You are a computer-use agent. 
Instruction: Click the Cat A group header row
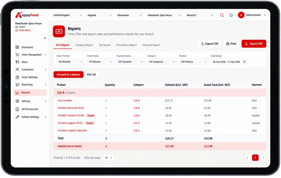click(x=160, y=93)
